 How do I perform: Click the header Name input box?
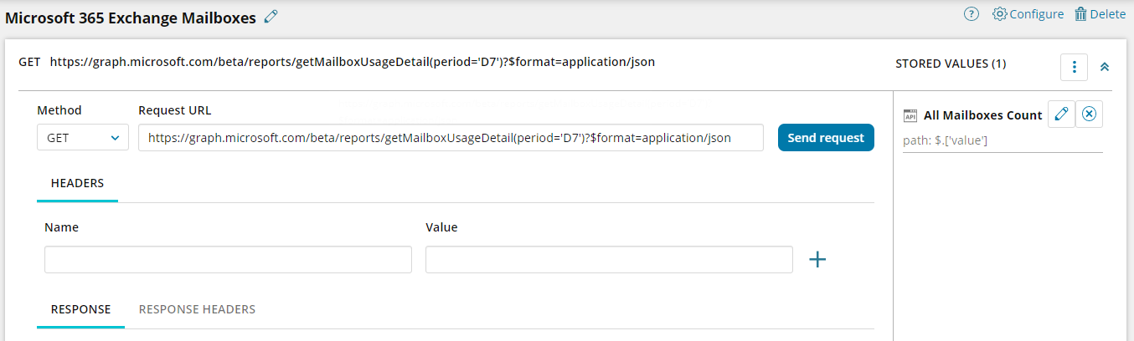(228, 260)
